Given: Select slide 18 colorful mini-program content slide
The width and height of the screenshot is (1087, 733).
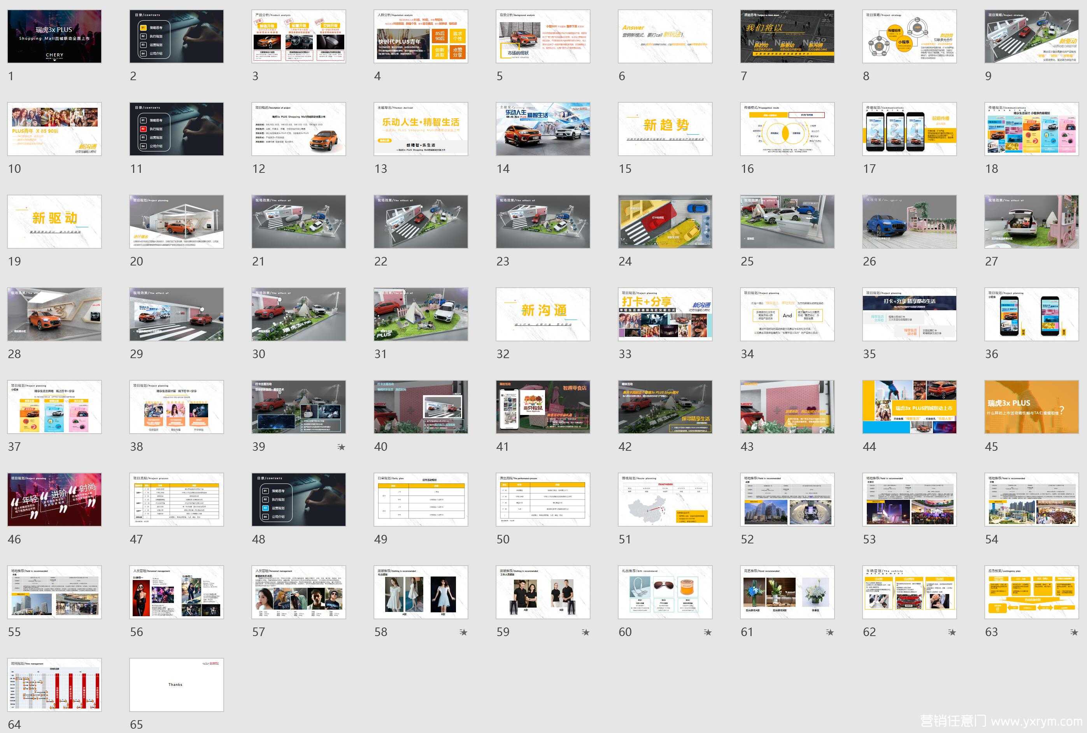Looking at the screenshot, I should (x=1032, y=129).
